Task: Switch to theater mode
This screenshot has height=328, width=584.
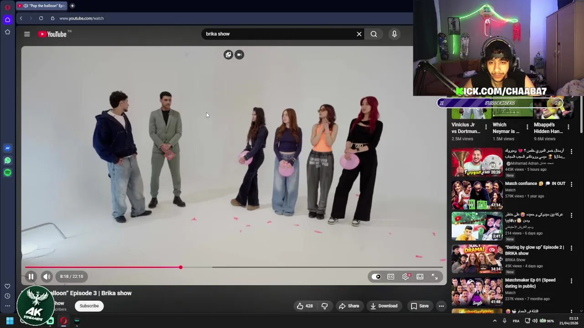Action: tap(420, 277)
